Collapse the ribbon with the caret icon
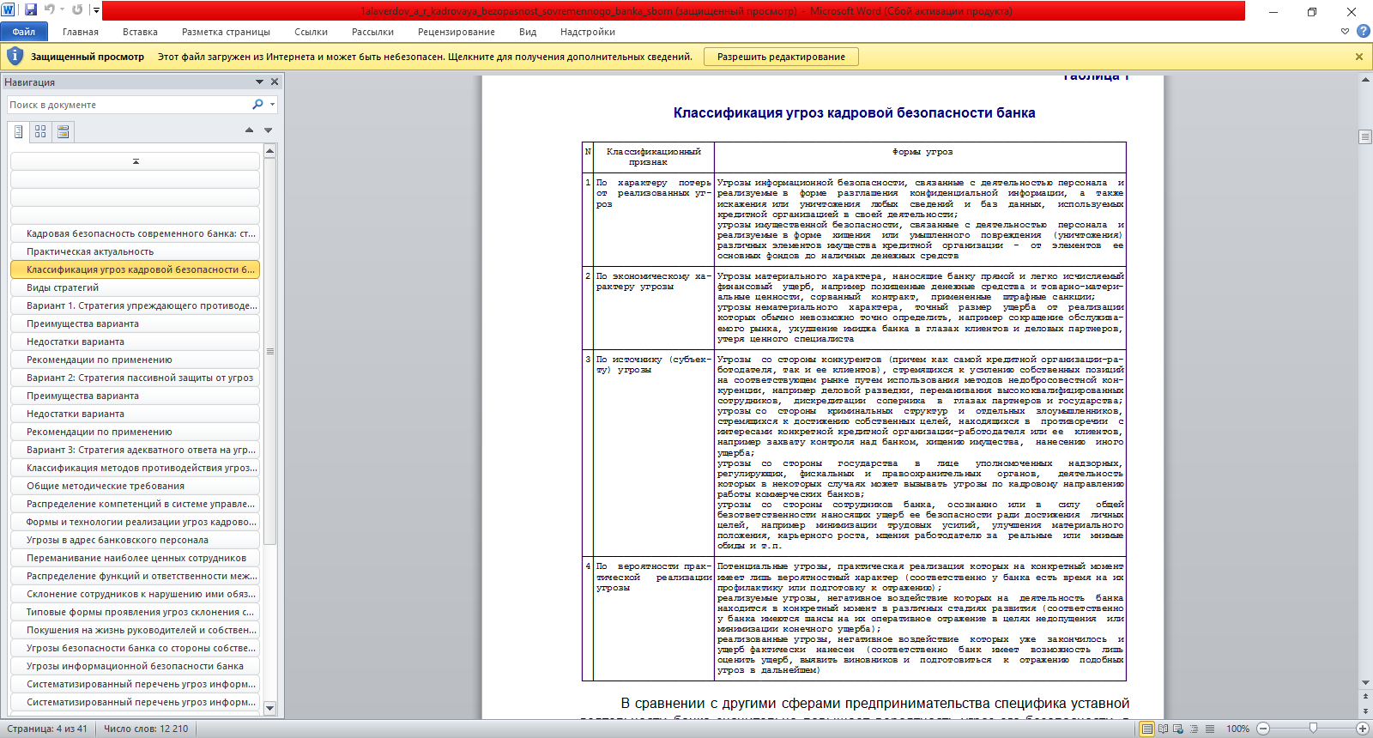The height and width of the screenshot is (738, 1373). point(1345,32)
